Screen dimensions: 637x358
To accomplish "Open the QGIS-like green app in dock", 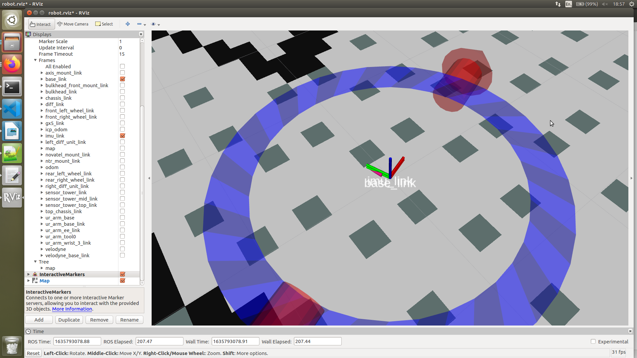I will click(x=12, y=153).
